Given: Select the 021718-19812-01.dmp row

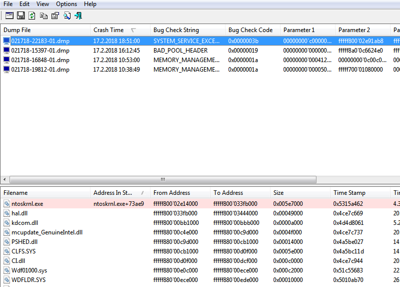Looking at the screenshot, I should pyautogui.click(x=40, y=70).
